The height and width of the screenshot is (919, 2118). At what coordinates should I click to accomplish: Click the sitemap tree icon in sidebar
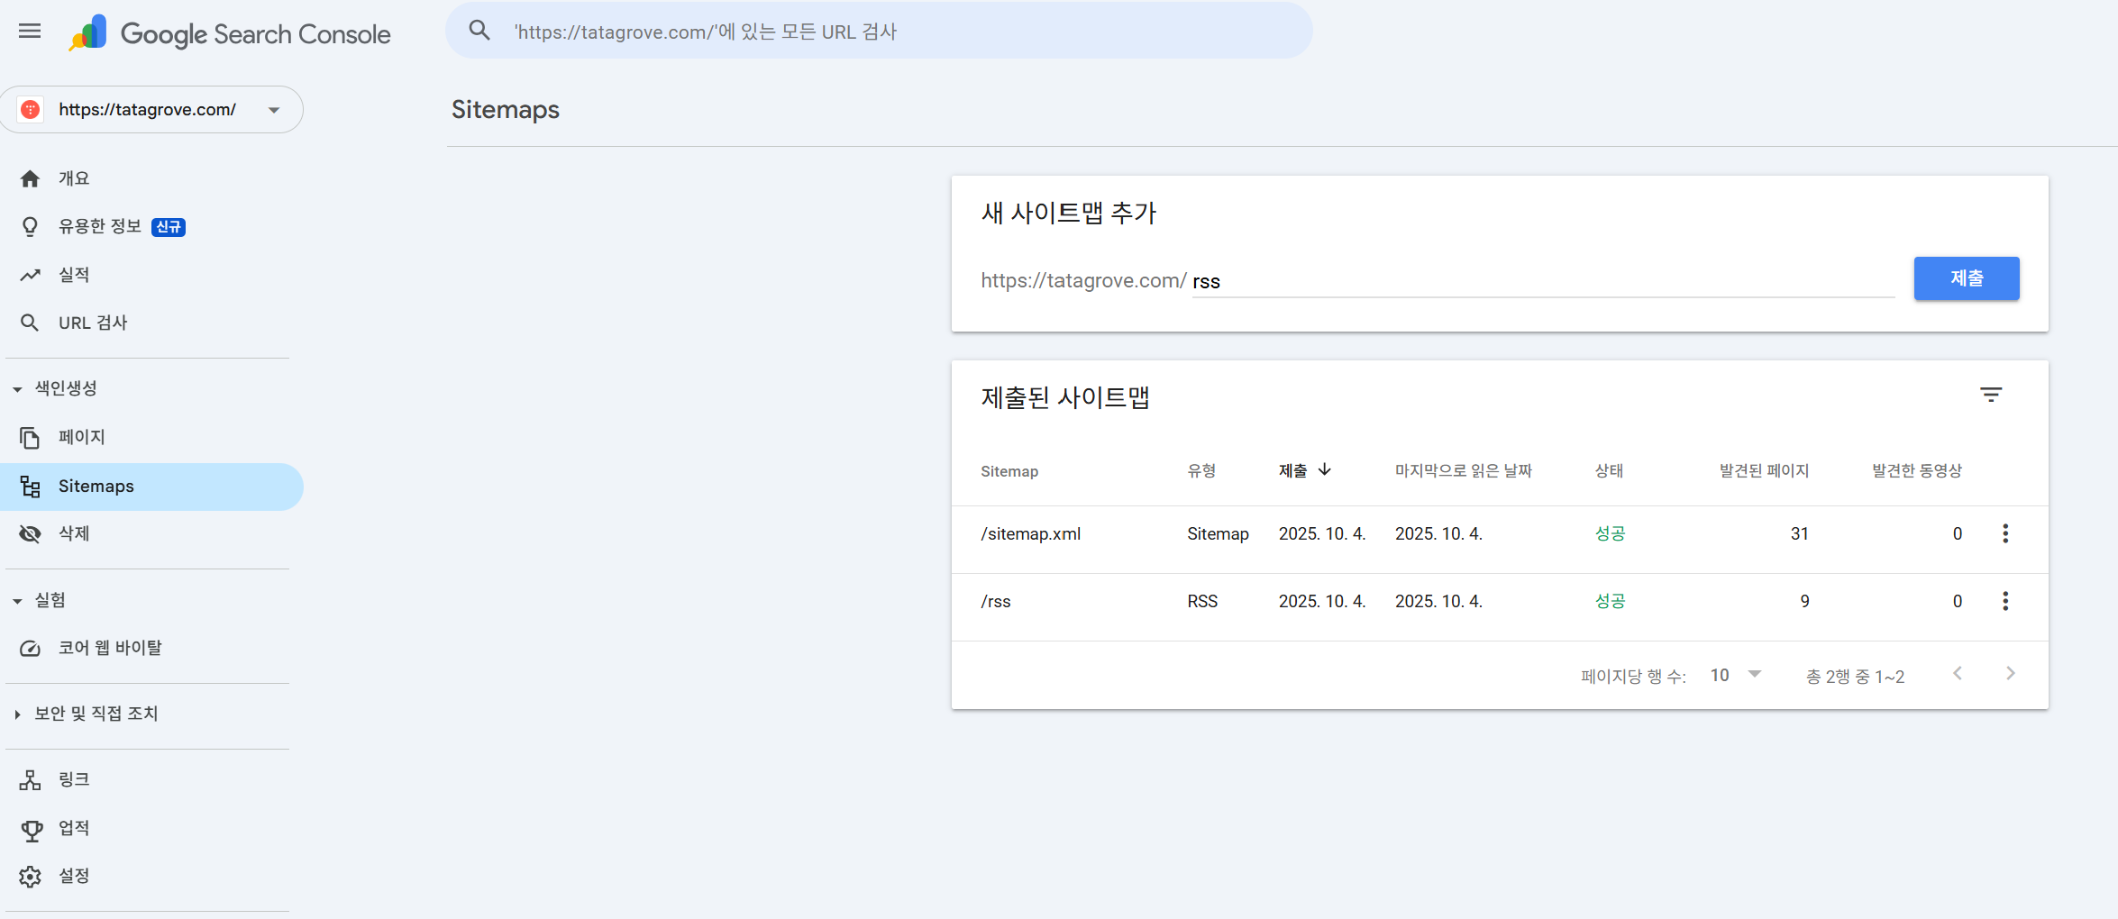[30, 487]
